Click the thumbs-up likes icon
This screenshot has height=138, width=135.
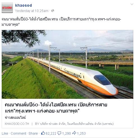point(43,133)
